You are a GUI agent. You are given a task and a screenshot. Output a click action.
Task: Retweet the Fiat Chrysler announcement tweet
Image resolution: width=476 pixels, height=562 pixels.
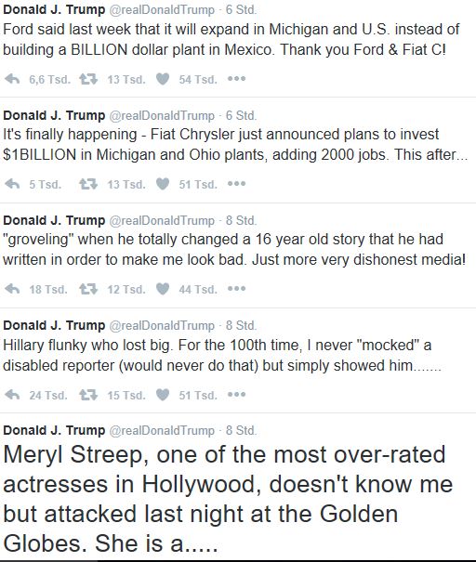(88, 184)
